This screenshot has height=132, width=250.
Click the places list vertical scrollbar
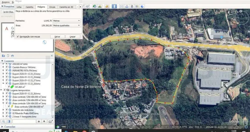click(x=53, y=91)
